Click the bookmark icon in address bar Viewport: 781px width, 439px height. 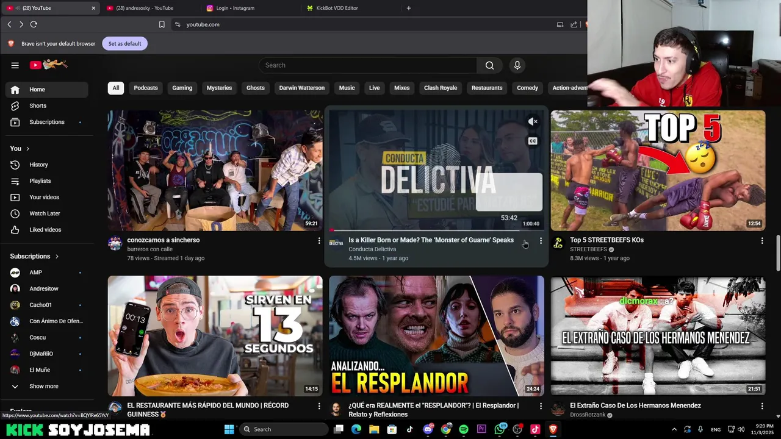(162, 24)
